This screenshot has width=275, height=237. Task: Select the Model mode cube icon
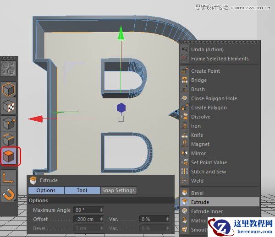pos(8,90)
